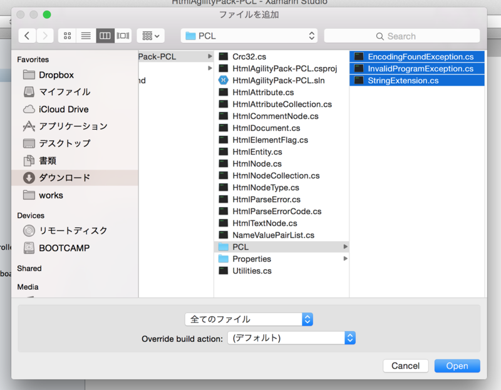Screen dimensions: 501x390
Task: Click the green zoom window button
Action: (x=47, y=14)
